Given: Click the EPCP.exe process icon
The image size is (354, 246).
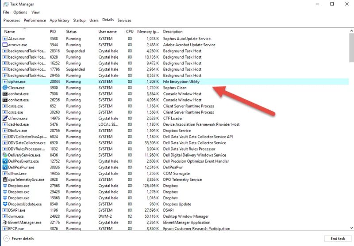Looking at the screenshot, I should click(x=5, y=228).
